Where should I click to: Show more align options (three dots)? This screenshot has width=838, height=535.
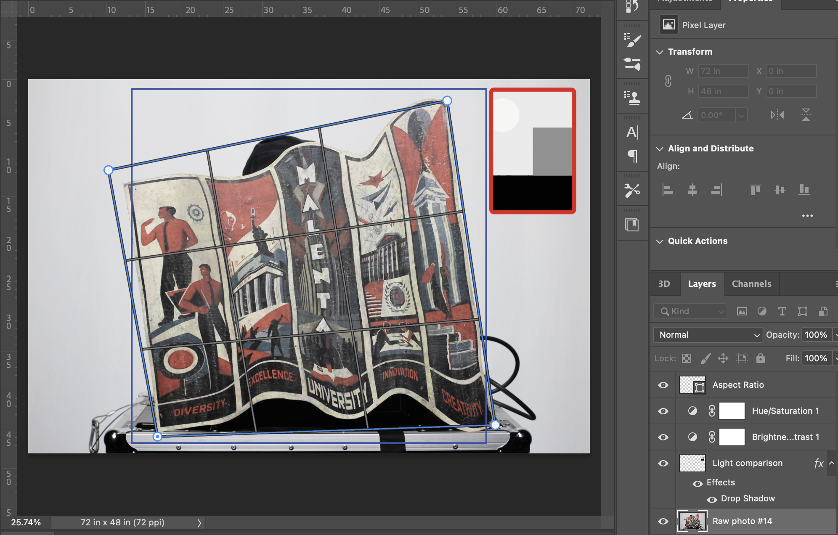pyautogui.click(x=807, y=216)
